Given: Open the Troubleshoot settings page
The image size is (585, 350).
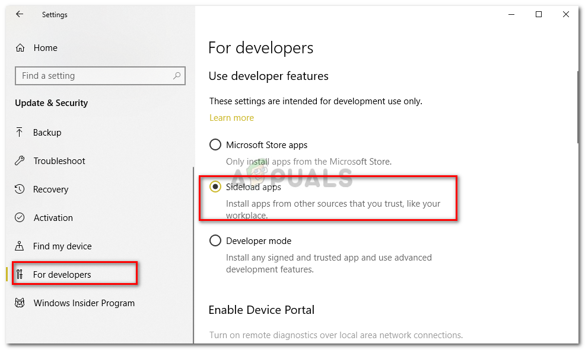Looking at the screenshot, I should coord(59,161).
